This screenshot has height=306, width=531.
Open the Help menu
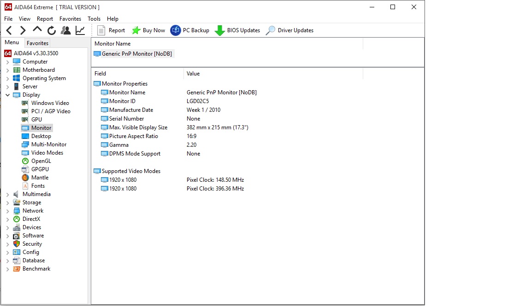[x=112, y=19]
